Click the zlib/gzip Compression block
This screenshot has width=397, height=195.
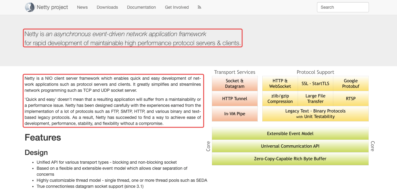280,98
